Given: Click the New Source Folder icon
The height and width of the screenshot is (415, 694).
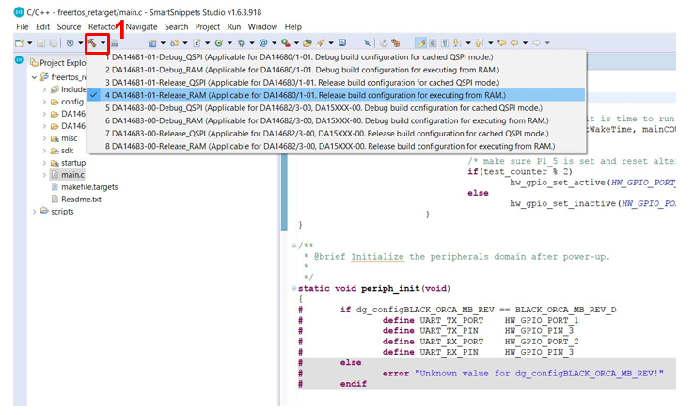Looking at the screenshot, I should 174,43.
